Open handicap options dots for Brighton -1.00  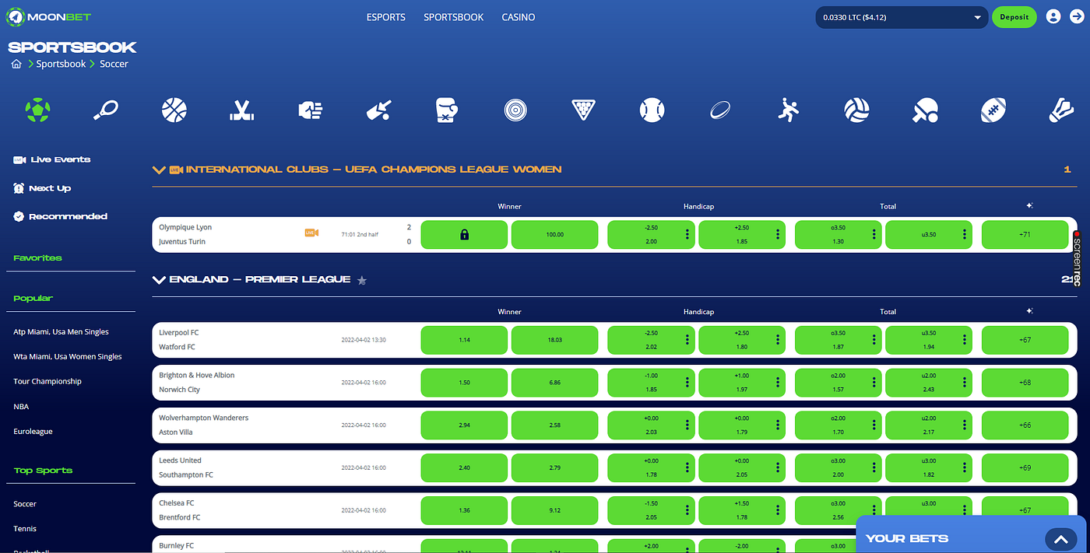click(x=687, y=382)
